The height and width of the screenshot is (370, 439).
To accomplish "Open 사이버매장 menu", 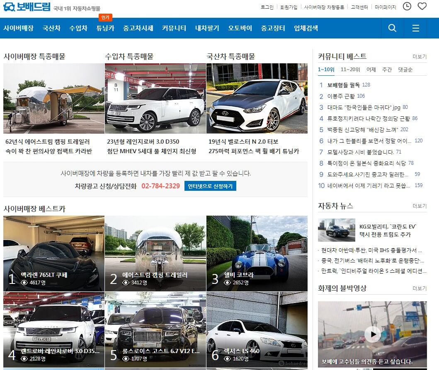I will [x=19, y=28].
